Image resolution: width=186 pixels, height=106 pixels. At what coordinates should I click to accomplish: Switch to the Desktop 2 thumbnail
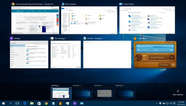(82, 93)
